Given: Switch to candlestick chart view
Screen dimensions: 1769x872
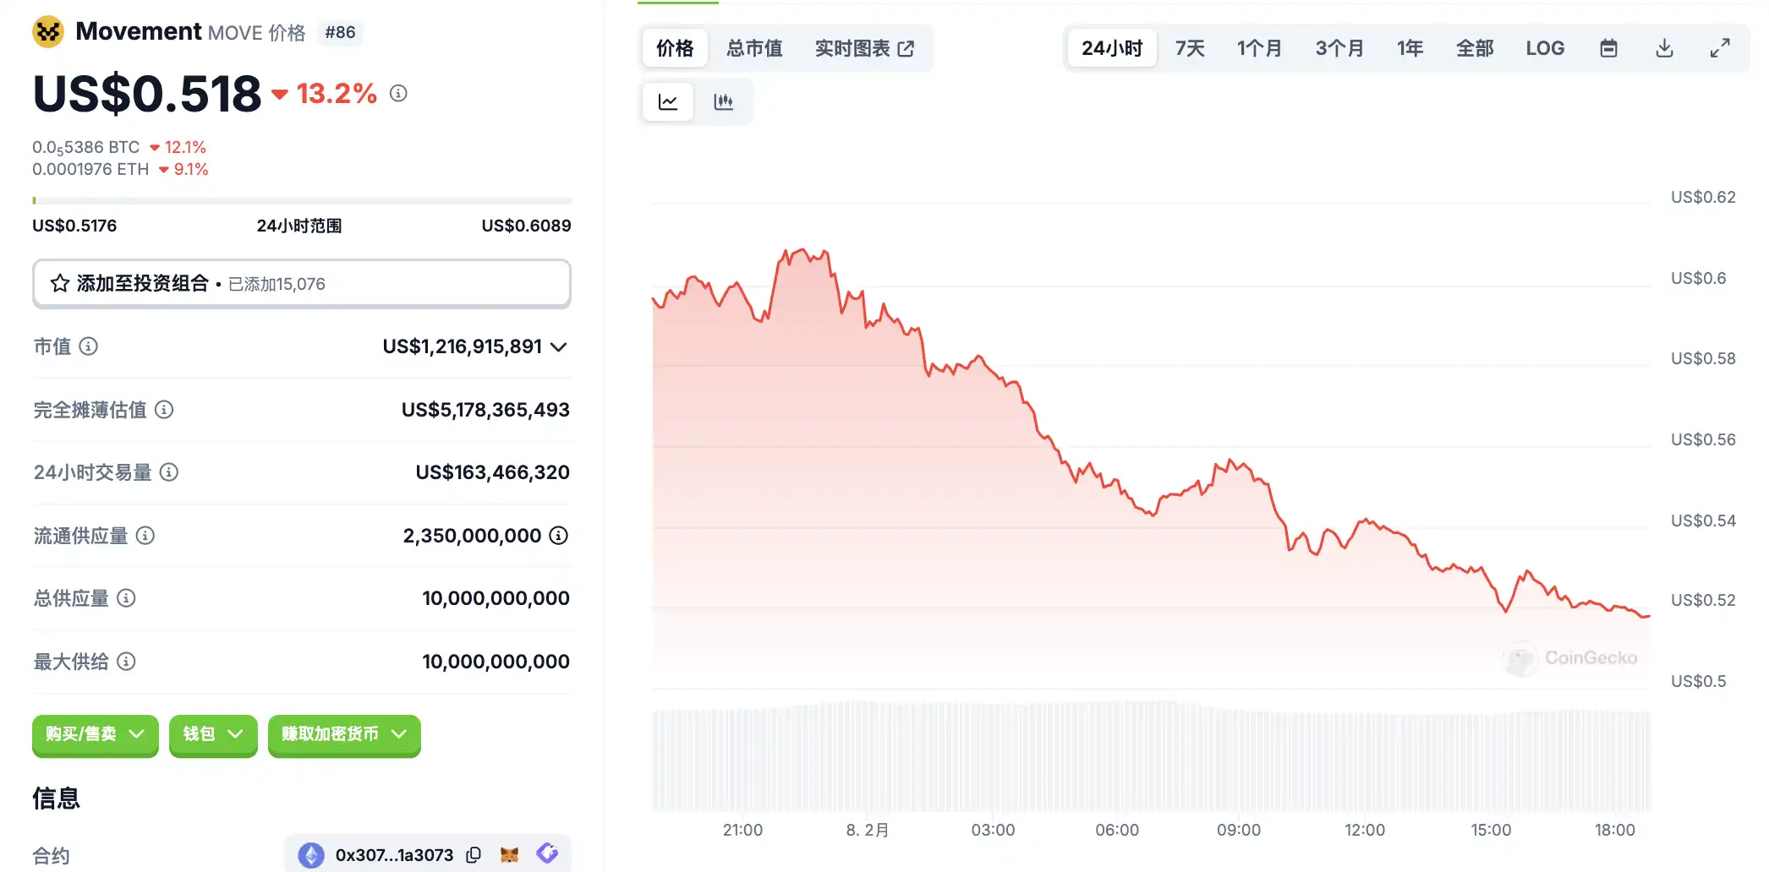Looking at the screenshot, I should click(723, 102).
